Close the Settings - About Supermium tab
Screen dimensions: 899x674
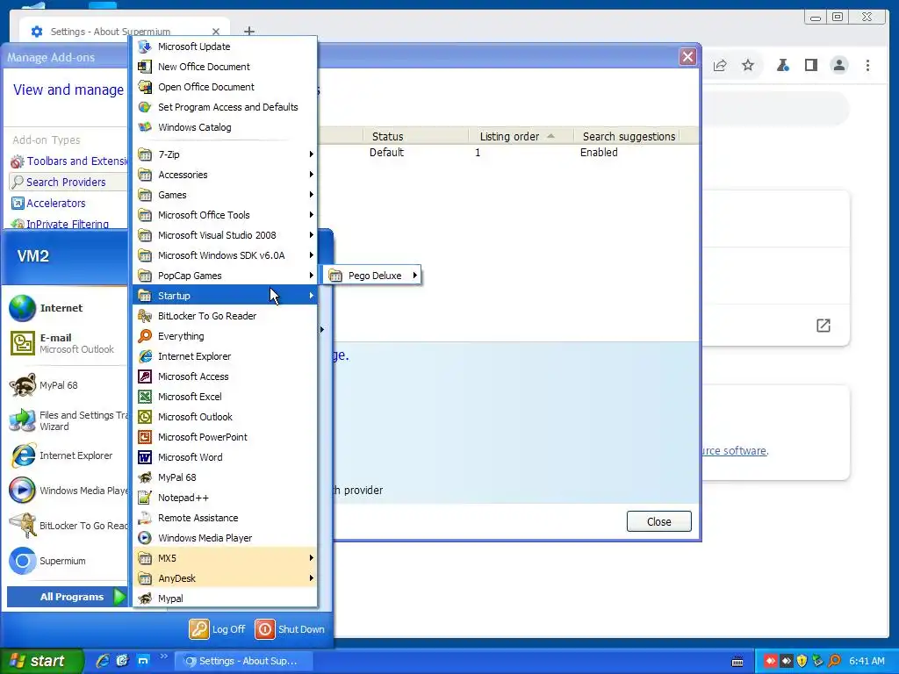click(x=216, y=32)
